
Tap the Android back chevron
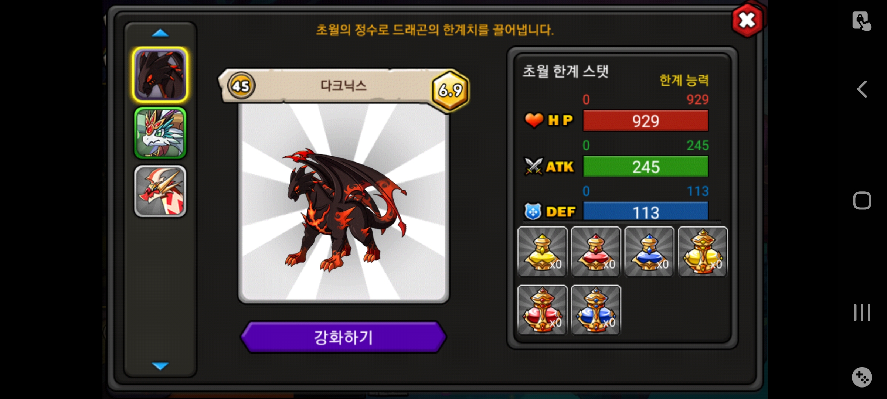pos(862,89)
